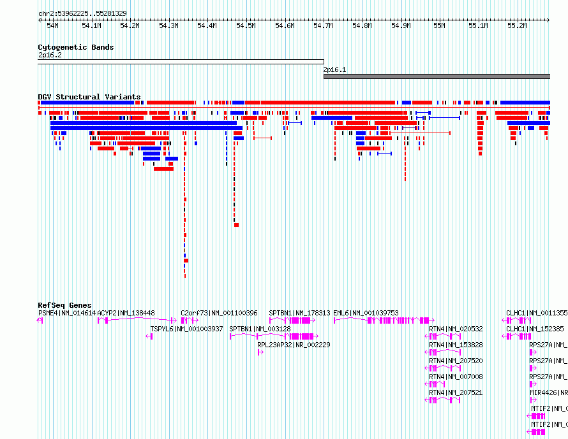Select the RTN4|NM_020532 transcript label
Screen dimensions: 568x439
click(x=456, y=329)
